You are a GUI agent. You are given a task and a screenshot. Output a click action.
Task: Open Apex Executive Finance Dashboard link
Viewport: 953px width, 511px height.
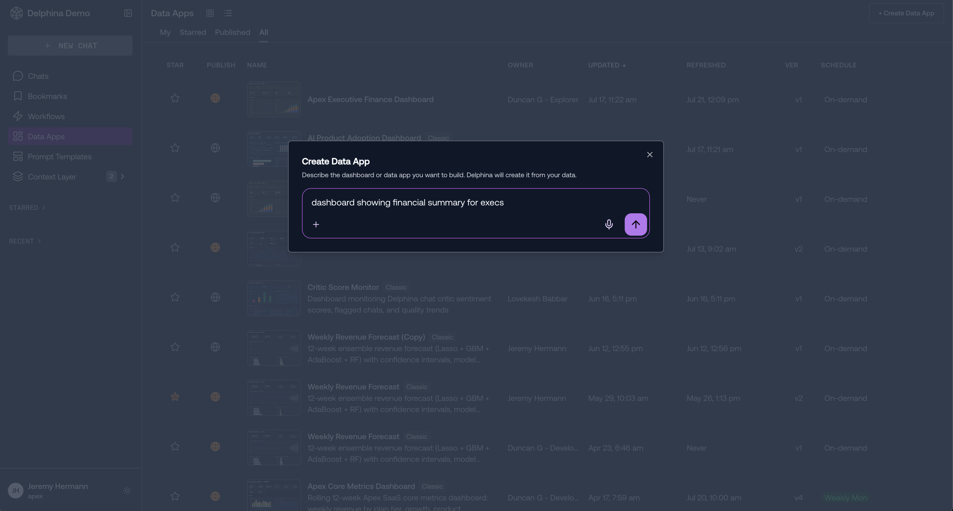pos(370,100)
